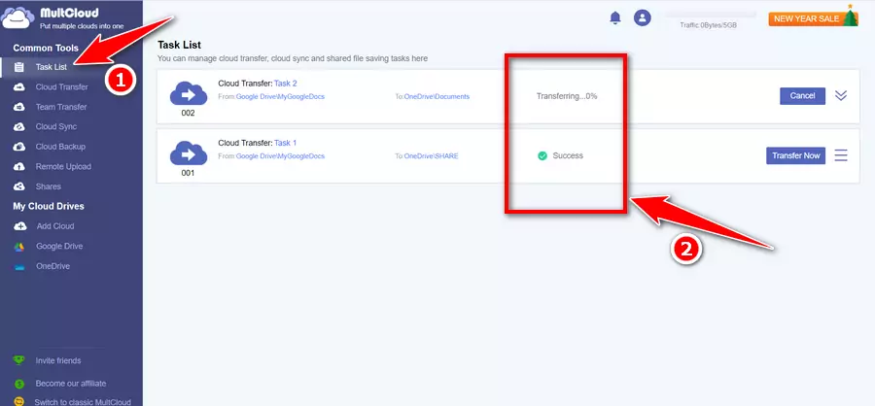The width and height of the screenshot is (875, 406).
Task: Click the Common Tools section heading
Action: click(x=46, y=48)
